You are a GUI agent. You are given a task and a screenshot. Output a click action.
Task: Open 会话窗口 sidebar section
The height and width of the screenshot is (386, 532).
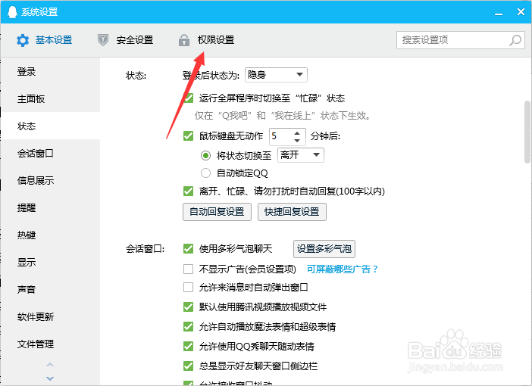pyautogui.click(x=50, y=153)
